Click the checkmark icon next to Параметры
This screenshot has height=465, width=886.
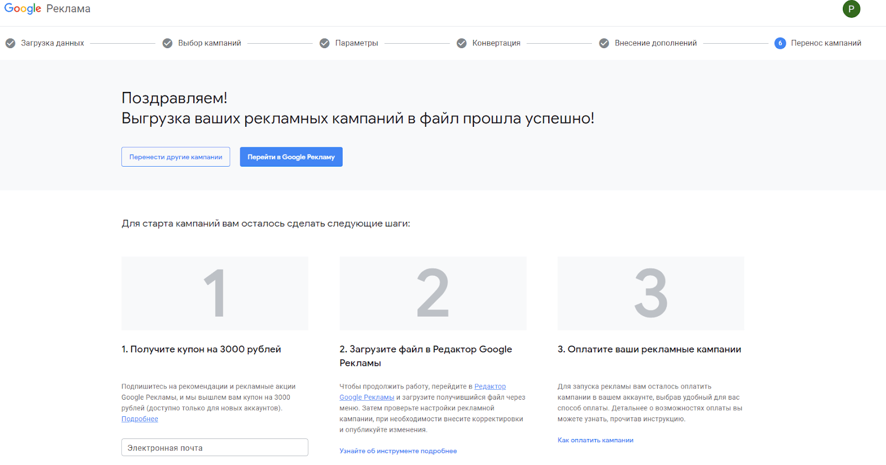[x=324, y=43]
